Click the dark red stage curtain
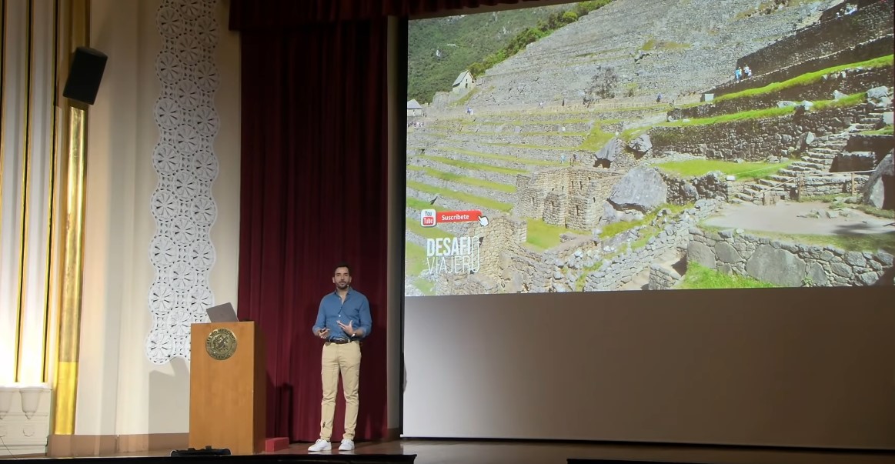The width and height of the screenshot is (895, 464). [316, 154]
